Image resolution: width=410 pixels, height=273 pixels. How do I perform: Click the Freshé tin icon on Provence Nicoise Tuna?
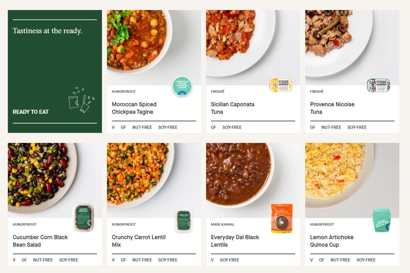[x=379, y=85]
